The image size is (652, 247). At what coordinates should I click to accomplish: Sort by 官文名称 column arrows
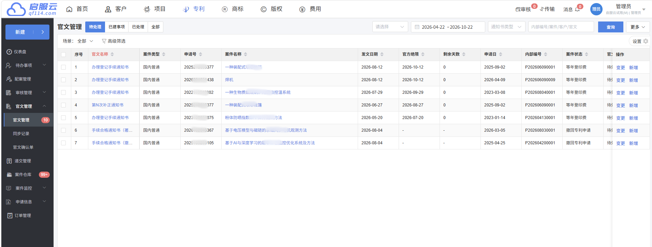112,54
